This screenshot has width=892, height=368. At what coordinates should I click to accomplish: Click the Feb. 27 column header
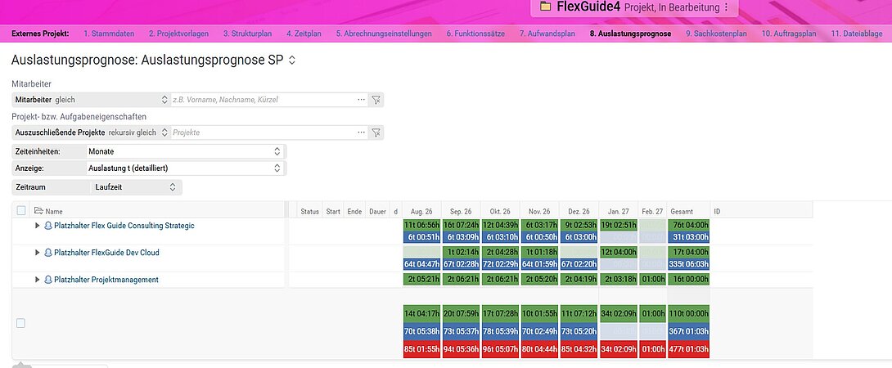click(x=652, y=211)
